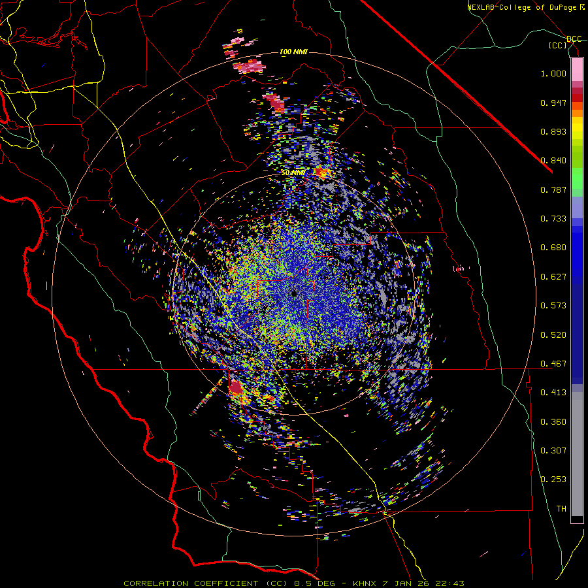Click the 0.467 legend value

coord(553,363)
